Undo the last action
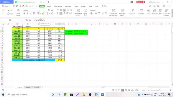 coord(30,6)
